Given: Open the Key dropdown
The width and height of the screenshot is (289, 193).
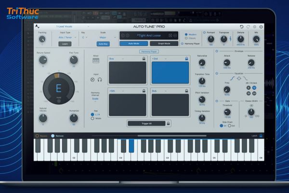Looking at the screenshot, I should point(85,38).
